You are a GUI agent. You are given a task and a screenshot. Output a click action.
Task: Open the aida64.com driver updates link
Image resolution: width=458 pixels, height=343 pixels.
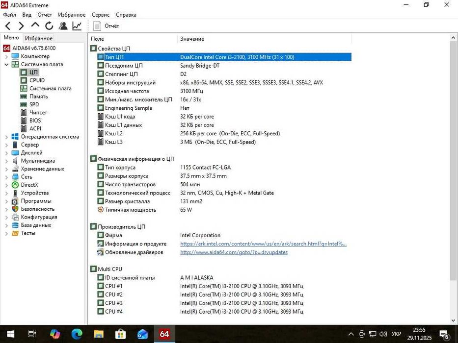pyautogui.click(x=234, y=252)
